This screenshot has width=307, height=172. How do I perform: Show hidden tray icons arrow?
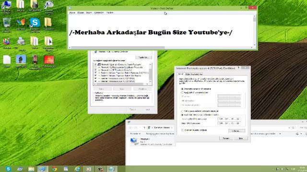coord(273,169)
